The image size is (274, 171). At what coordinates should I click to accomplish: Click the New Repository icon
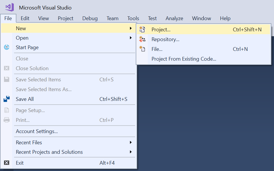click(142, 39)
